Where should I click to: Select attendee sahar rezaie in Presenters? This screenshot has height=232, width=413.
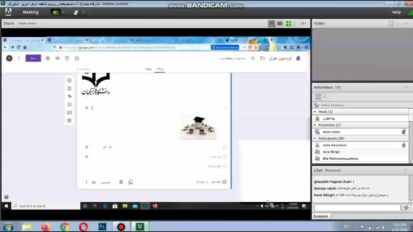[331, 132]
